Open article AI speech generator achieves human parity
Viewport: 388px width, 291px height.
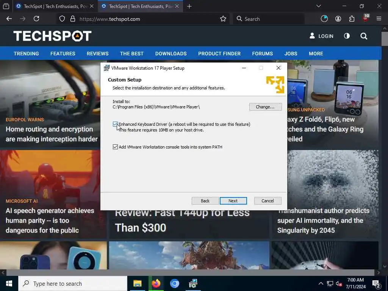[50, 221]
